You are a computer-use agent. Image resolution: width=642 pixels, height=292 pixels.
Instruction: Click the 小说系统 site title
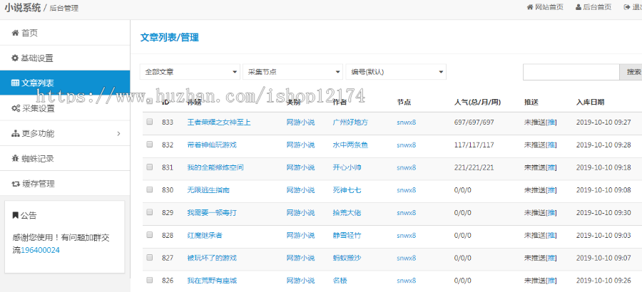[x=23, y=7]
